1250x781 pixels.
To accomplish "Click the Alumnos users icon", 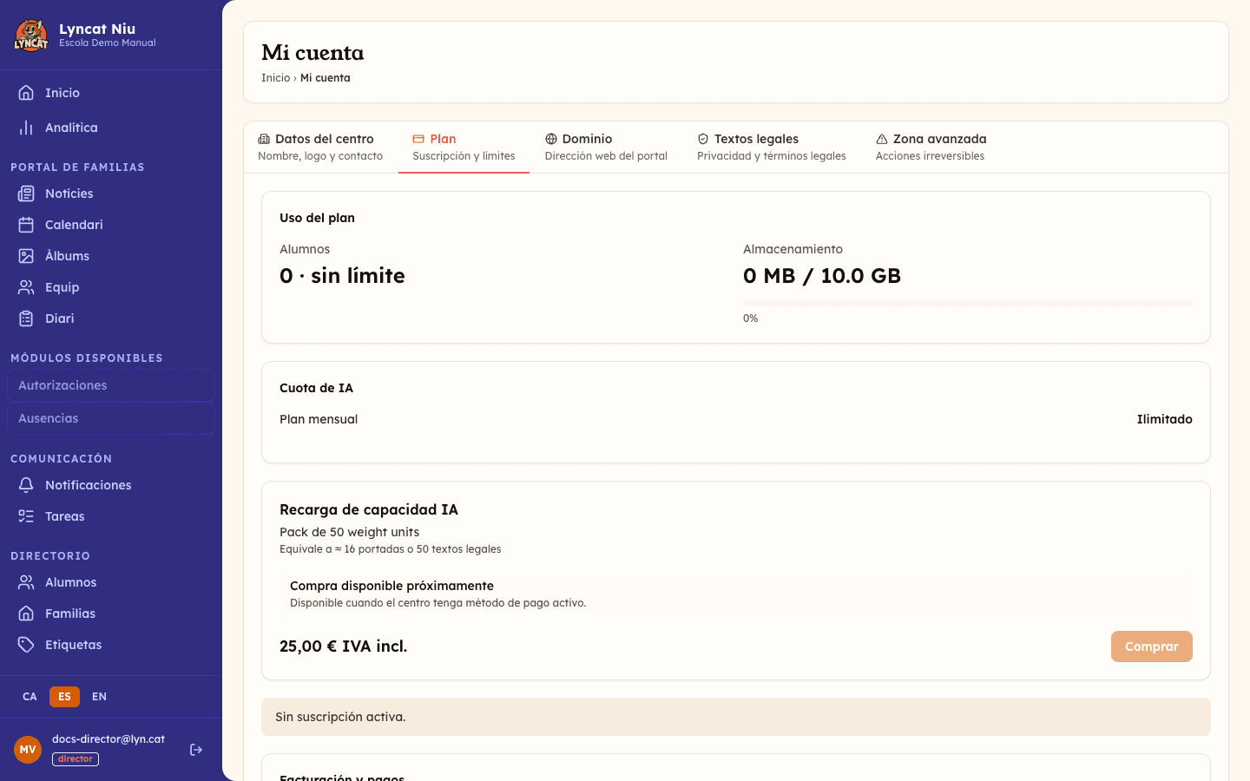I will pos(26,582).
